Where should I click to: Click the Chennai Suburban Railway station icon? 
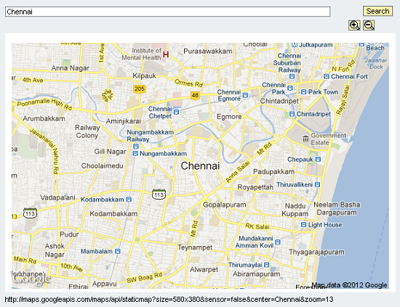292,76
